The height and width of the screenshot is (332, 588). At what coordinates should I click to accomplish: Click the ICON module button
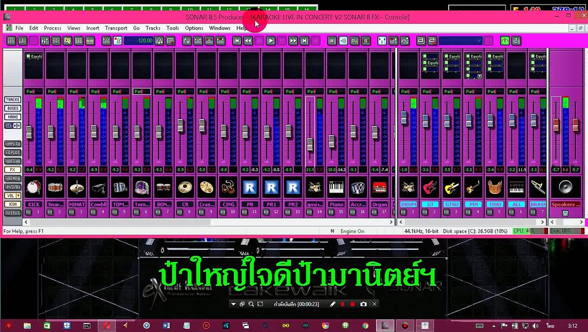point(12,204)
